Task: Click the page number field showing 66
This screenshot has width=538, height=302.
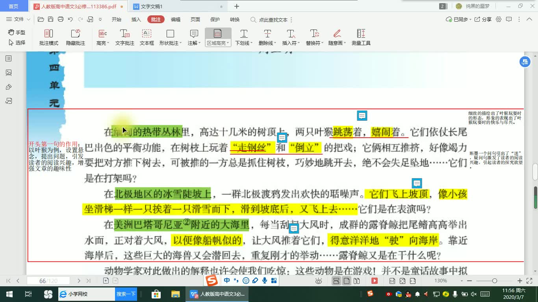Action: click(48, 281)
